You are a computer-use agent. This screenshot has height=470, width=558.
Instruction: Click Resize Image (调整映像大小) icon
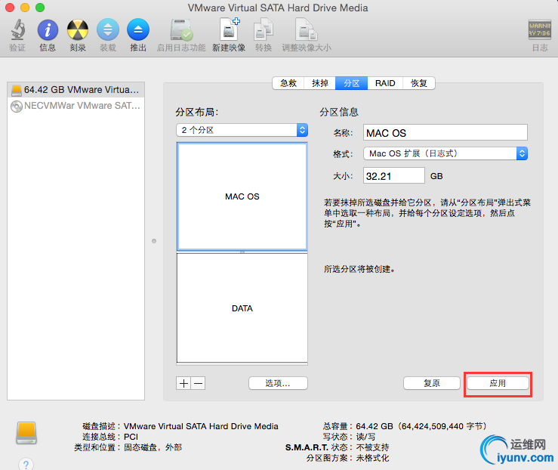pos(306,29)
